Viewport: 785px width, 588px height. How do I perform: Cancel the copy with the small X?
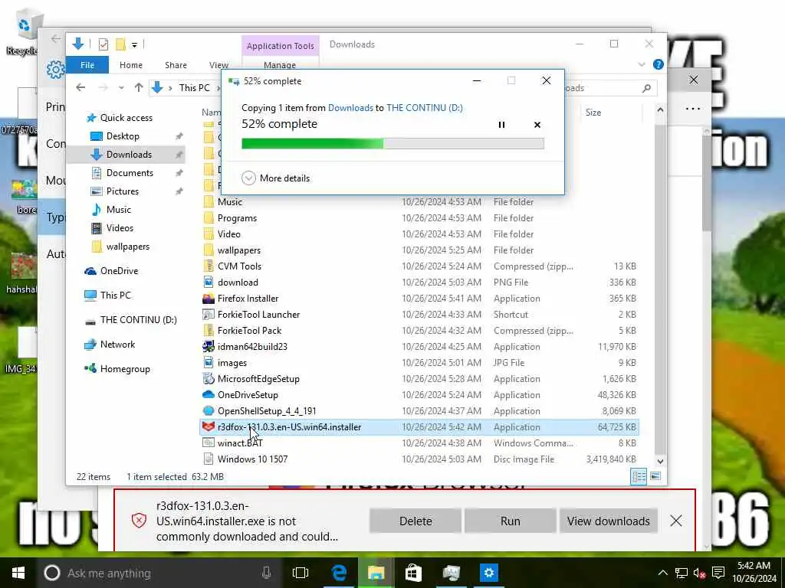pyautogui.click(x=537, y=125)
